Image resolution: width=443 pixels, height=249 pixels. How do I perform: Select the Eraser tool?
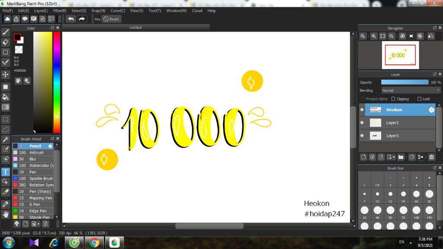[x=5, y=42]
